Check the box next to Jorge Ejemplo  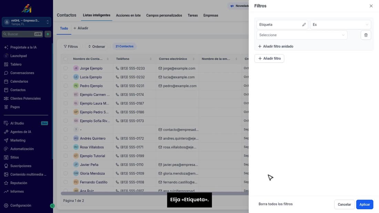[65, 68]
